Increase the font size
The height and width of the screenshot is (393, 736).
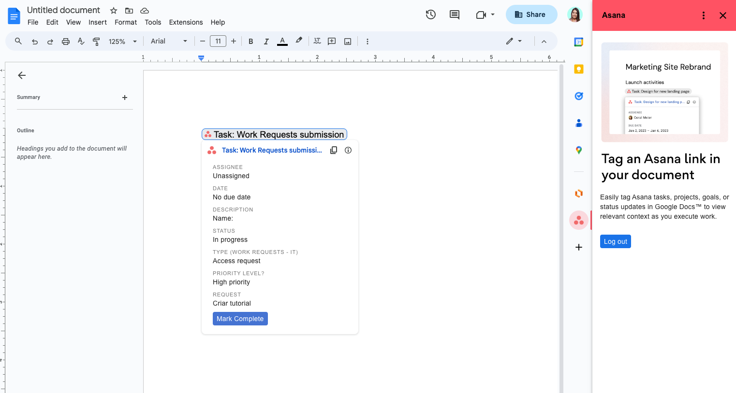click(x=234, y=42)
